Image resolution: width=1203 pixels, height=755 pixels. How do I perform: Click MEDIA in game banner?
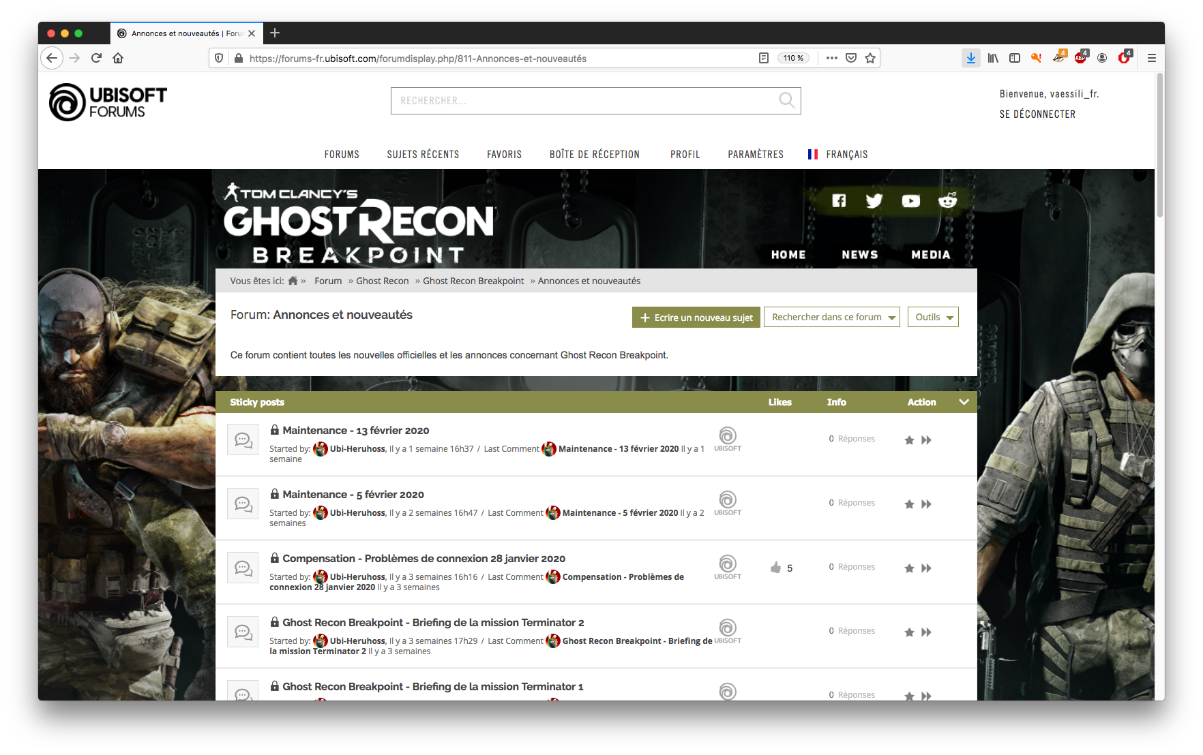(x=931, y=255)
